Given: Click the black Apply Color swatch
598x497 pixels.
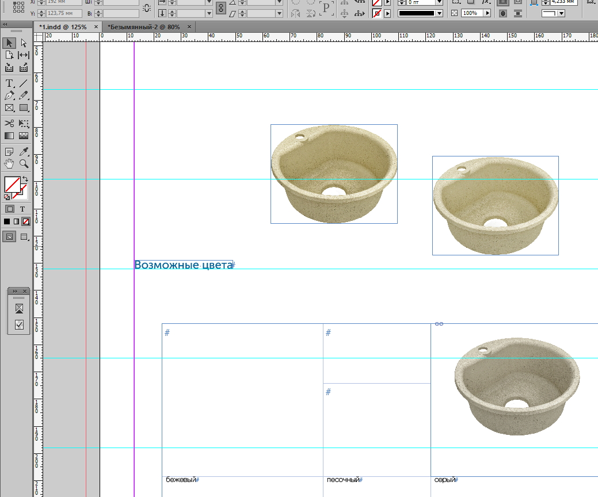Looking at the screenshot, I should pyautogui.click(x=7, y=221).
